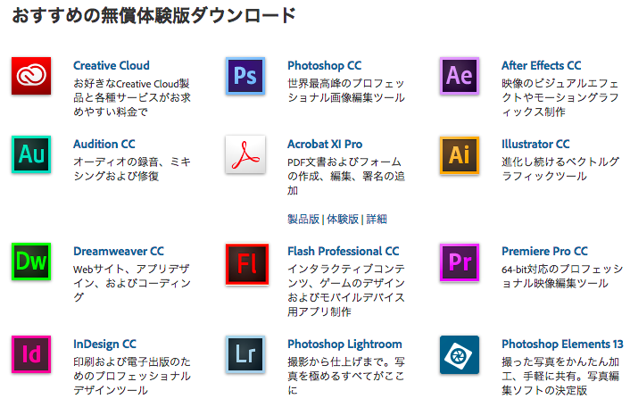Click the Flash Professional Fl icon
This screenshot has width=630, height=407.
pos(246,264)
